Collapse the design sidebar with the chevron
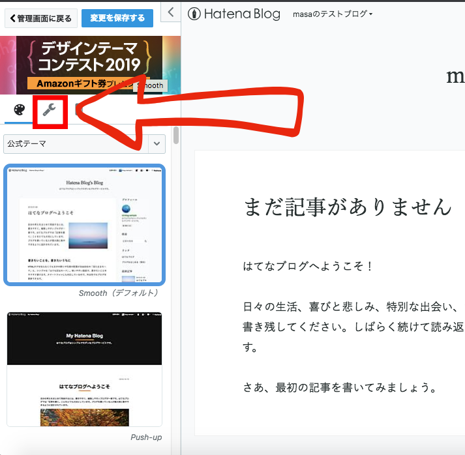Screen dimensions: 465x455 (x=170, y=12)
